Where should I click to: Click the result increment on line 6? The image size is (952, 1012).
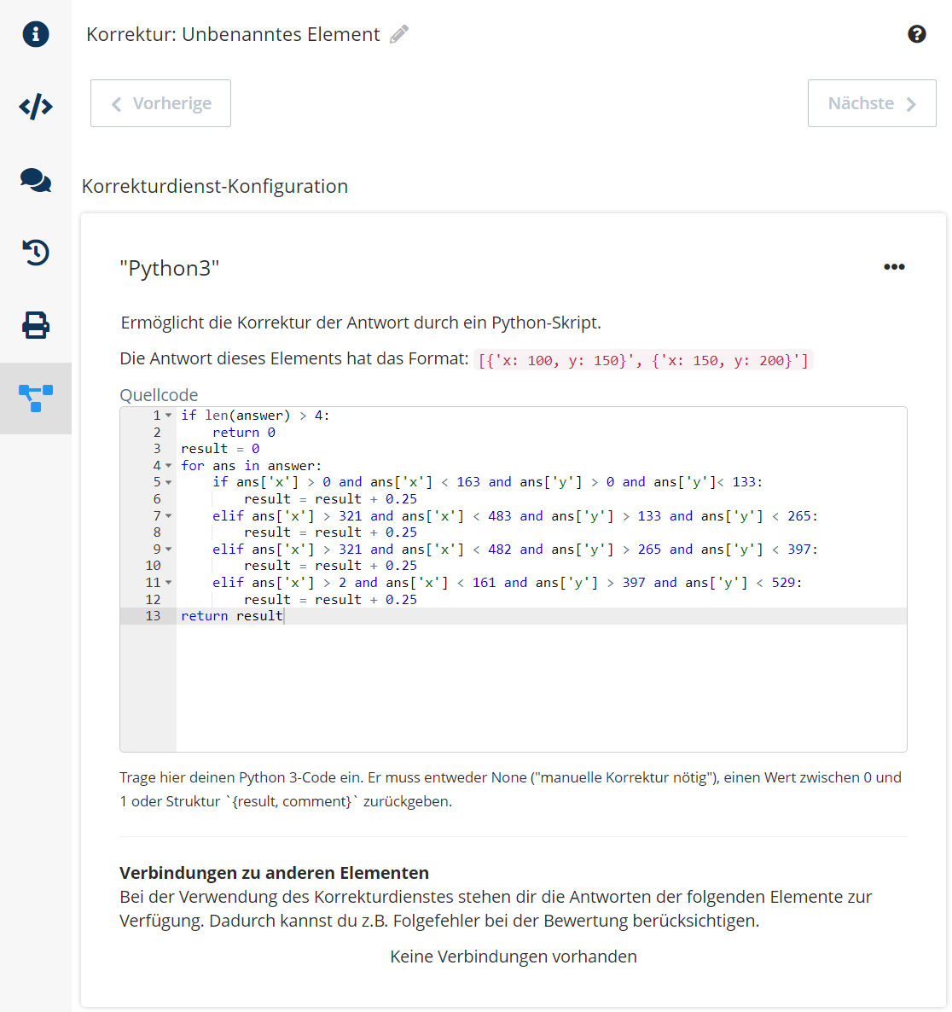pyautogui.click(x=330, y=499)
